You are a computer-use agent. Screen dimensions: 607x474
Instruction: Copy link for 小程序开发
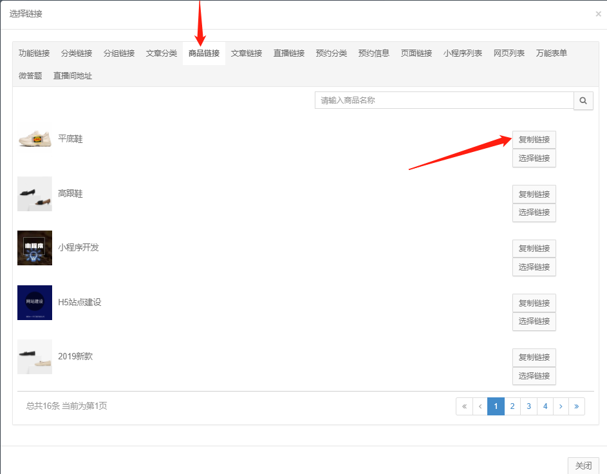point(534,249)
